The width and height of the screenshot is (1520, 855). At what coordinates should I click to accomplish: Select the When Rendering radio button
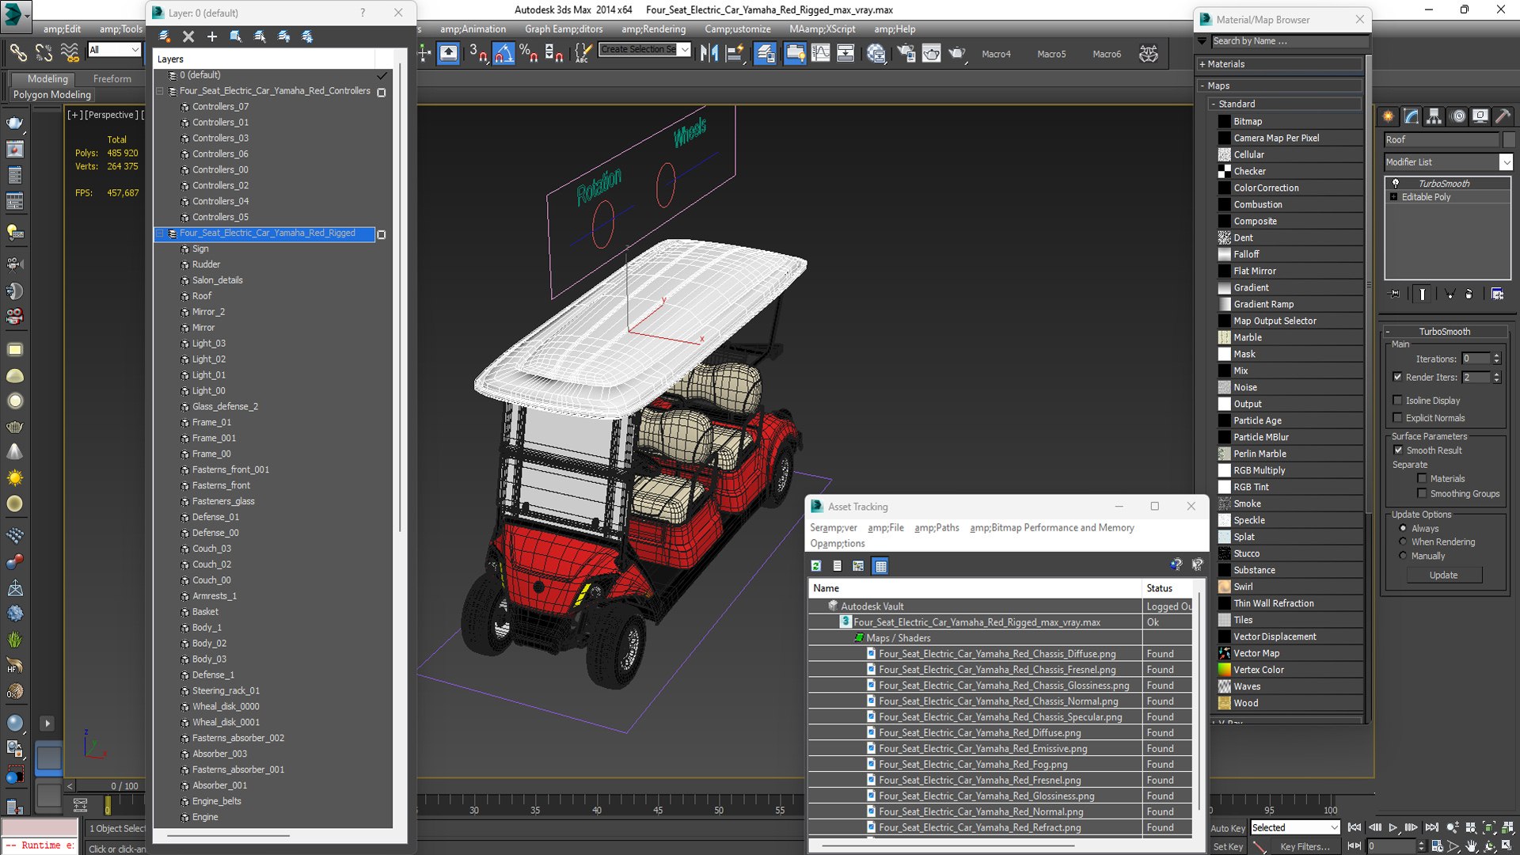[x=1403, y=542]
